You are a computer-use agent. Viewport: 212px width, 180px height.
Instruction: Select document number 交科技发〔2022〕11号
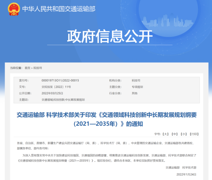point(56,87)
